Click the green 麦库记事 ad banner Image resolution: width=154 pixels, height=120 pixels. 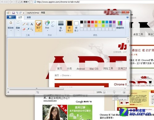(80, 112)
